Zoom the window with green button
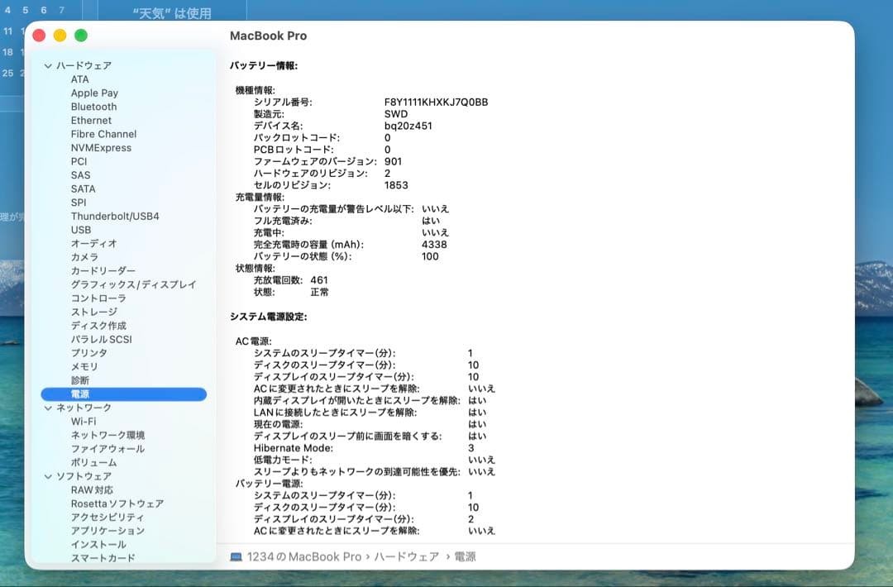Viewport: 893px width, 587px height. [x=81, y=36]
